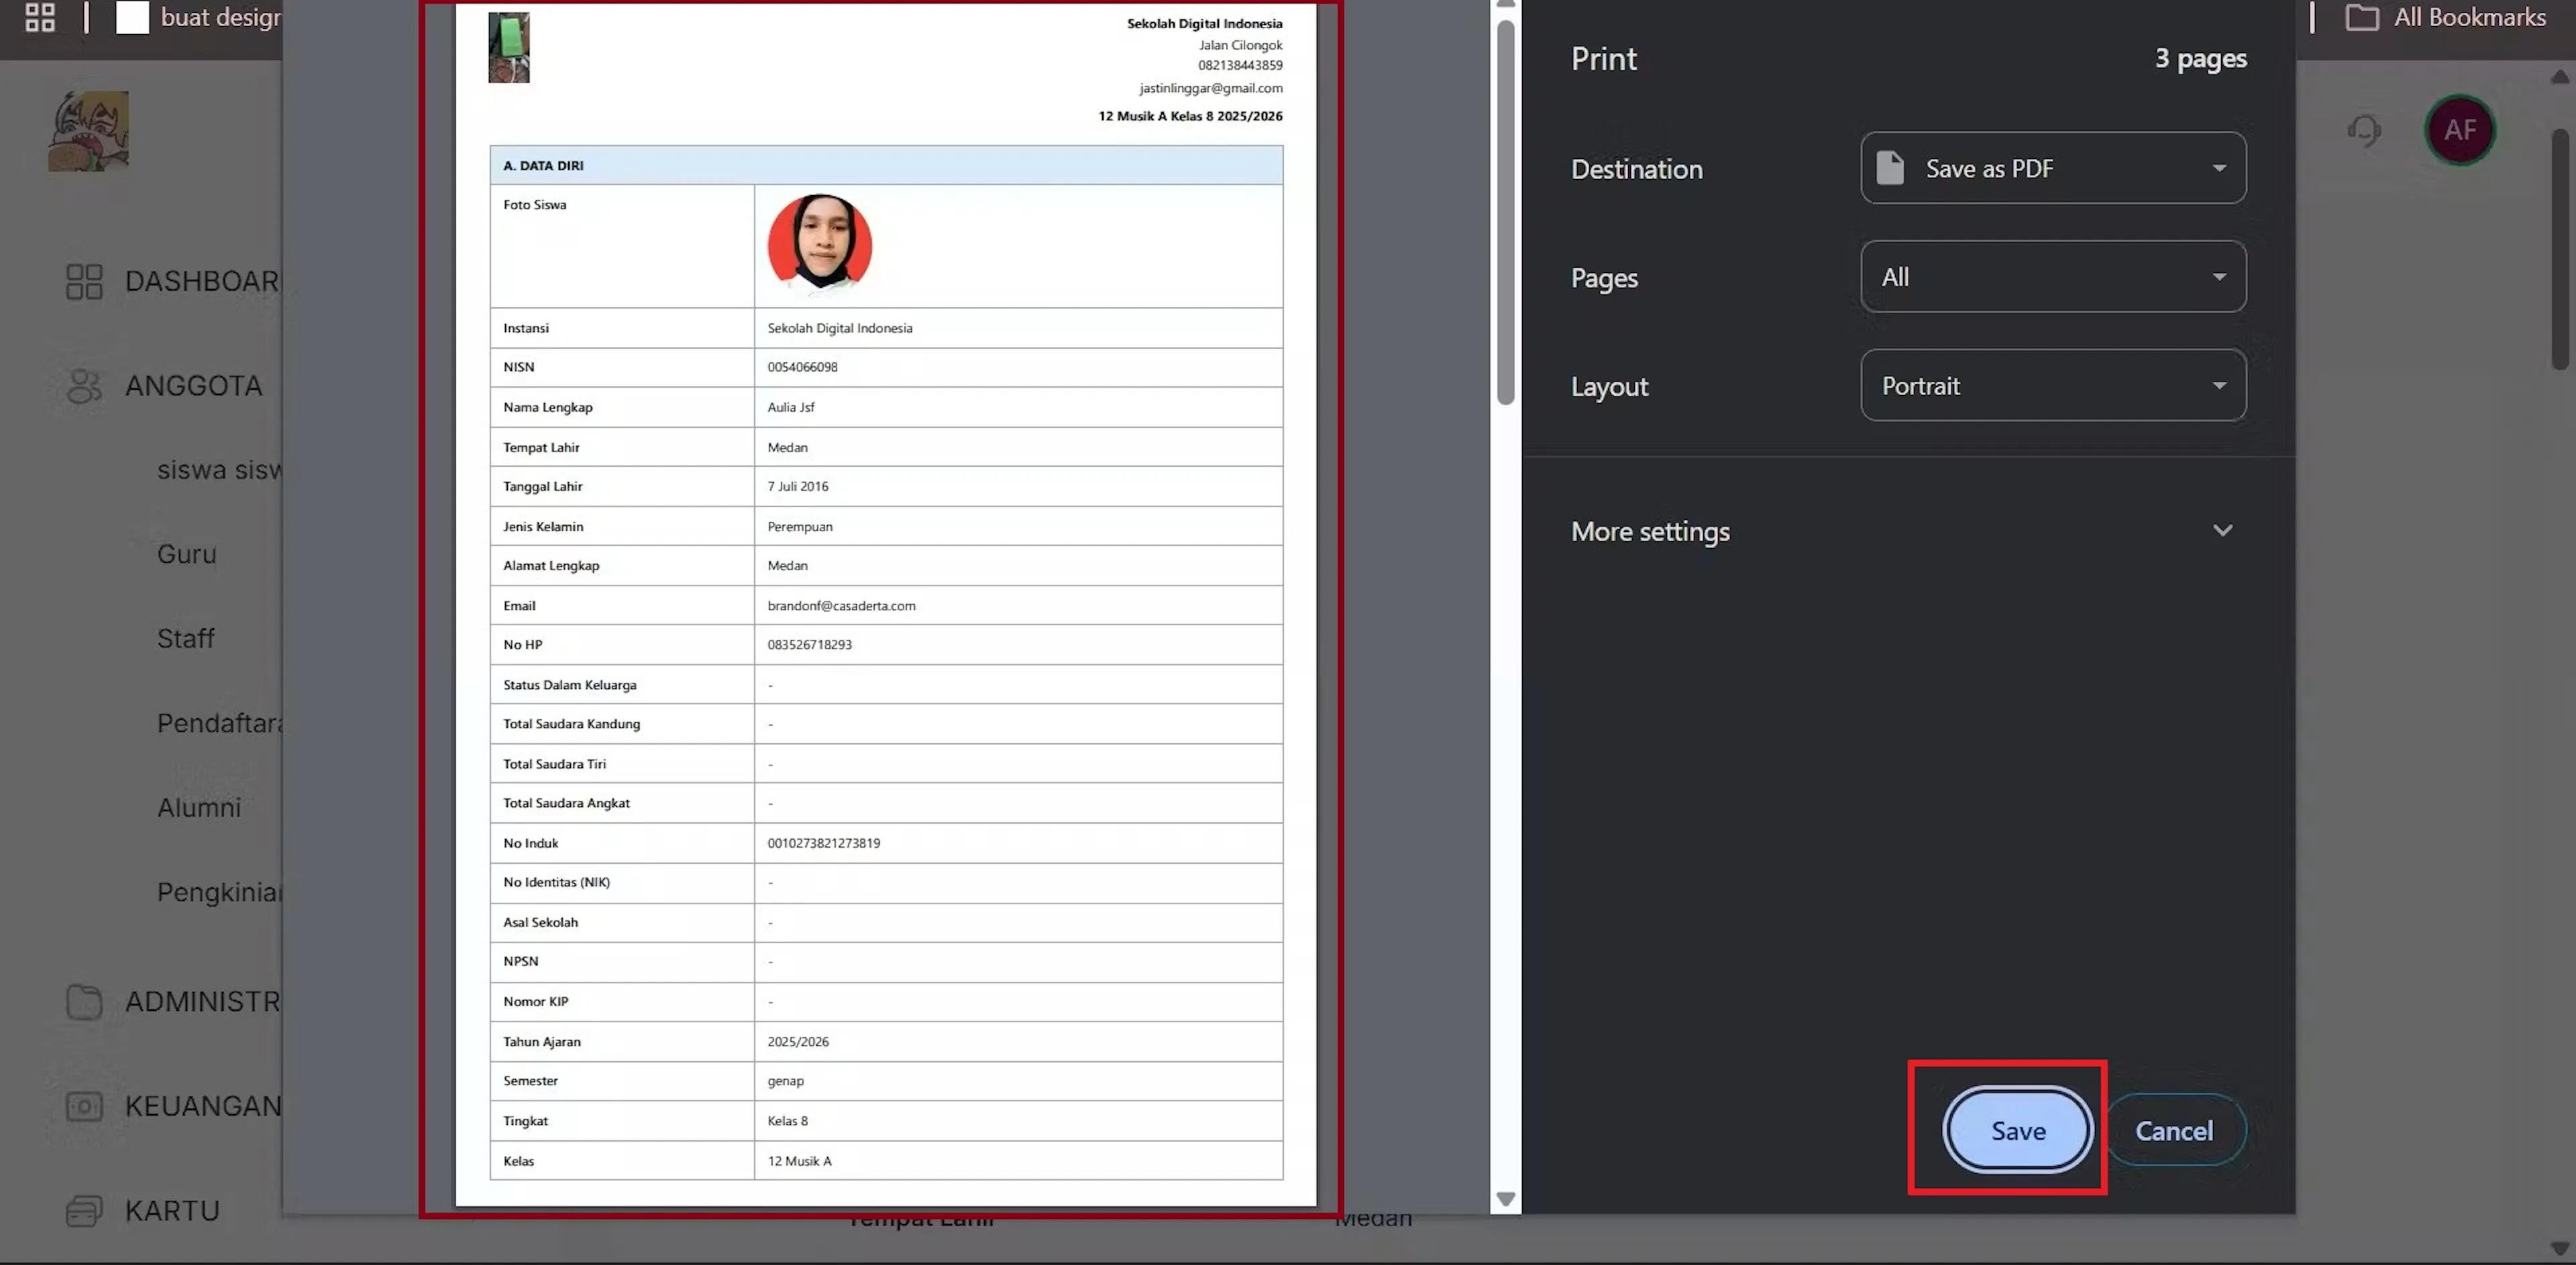2576x1265 pixels.
Task: Click the Kartu card icon in sidebar
Action: pyautogui.click(x=84, y=1211)
